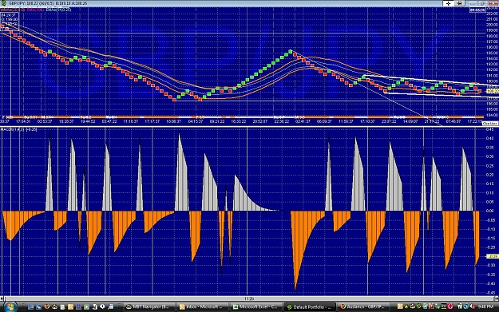Screen dimensions: 499x312
Task: Click the taskbar clock showing 9:46 PM
Action: (x=486, y=307)
